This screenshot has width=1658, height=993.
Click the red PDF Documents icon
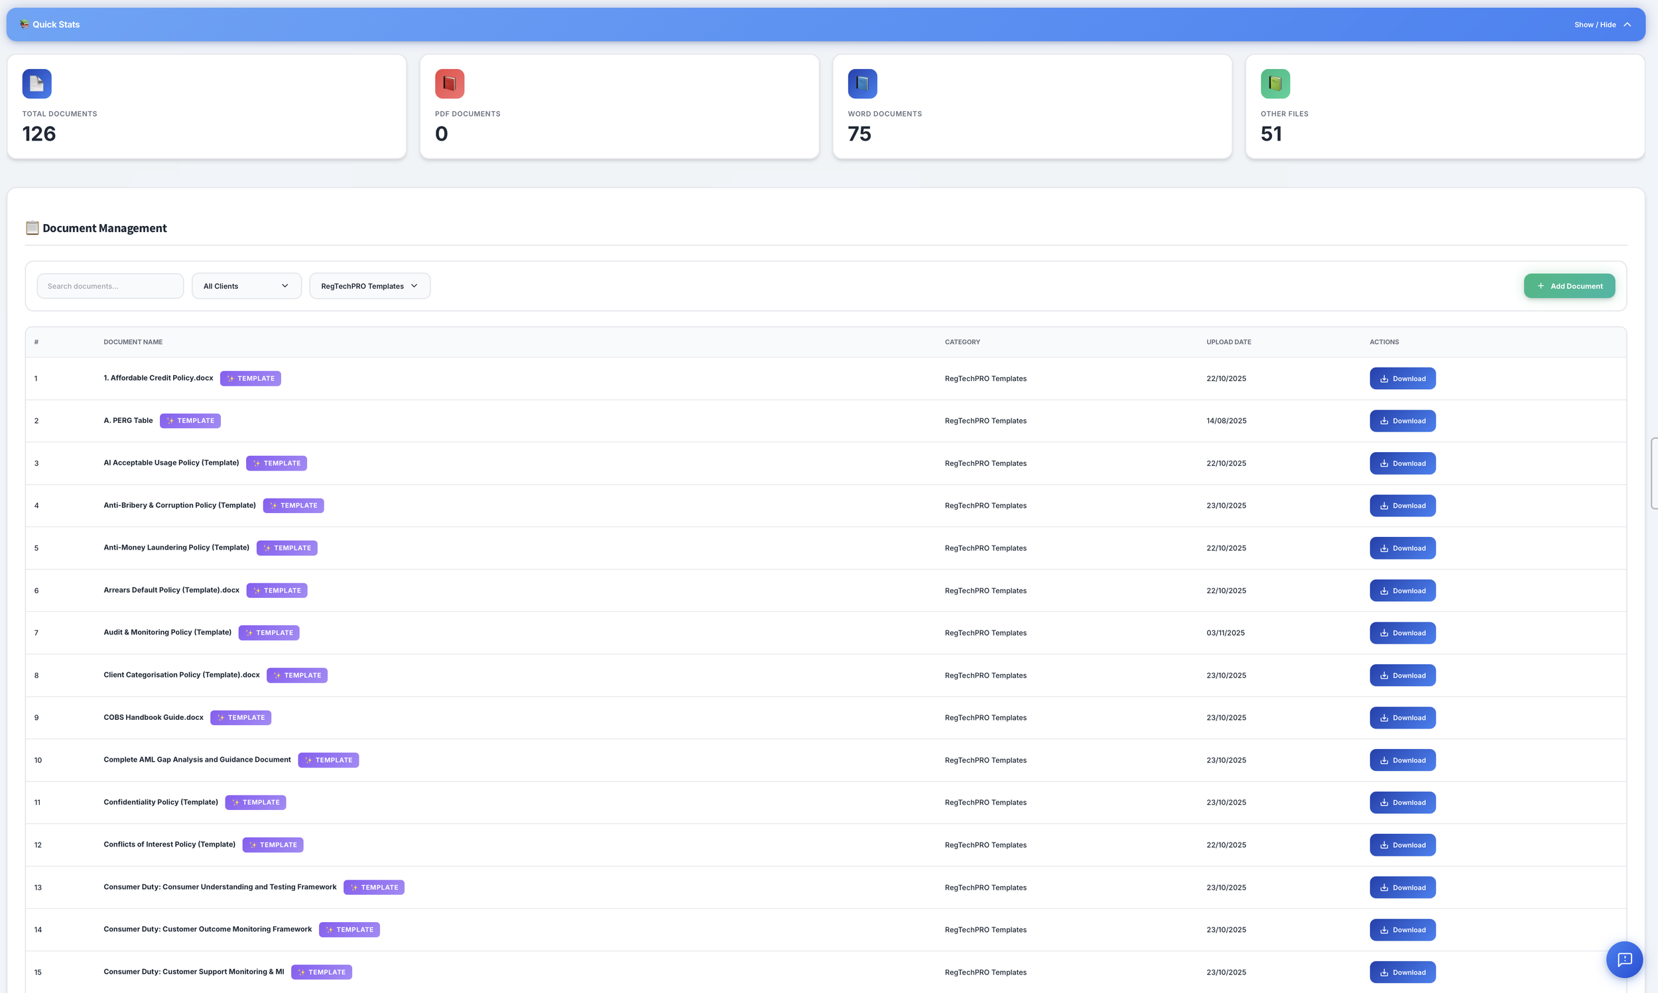pyautogui.click(x=449, y=84)
